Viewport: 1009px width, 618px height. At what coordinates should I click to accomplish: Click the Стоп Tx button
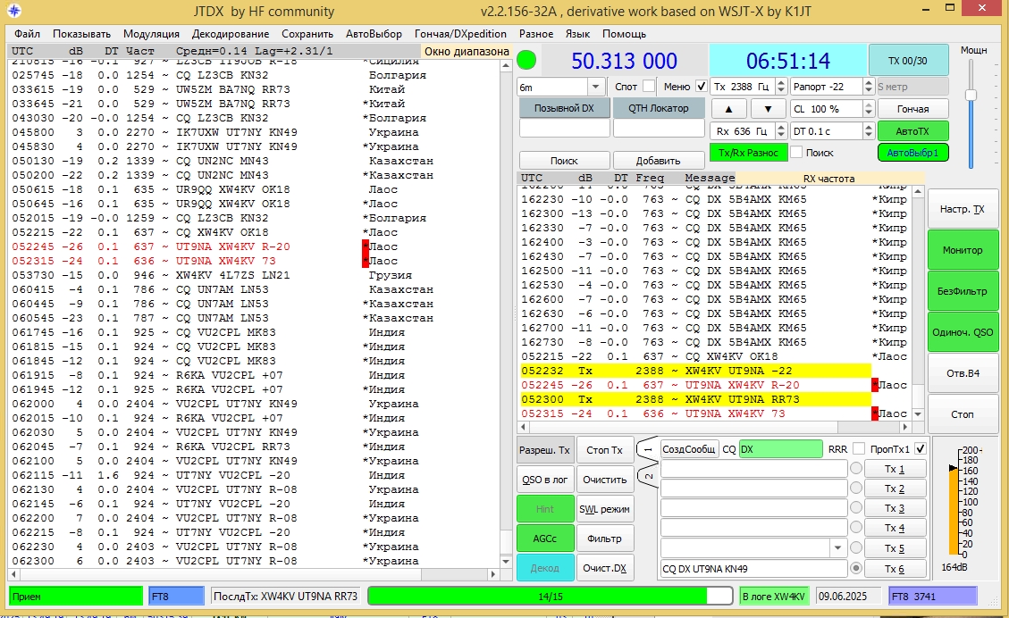(604, 450)
